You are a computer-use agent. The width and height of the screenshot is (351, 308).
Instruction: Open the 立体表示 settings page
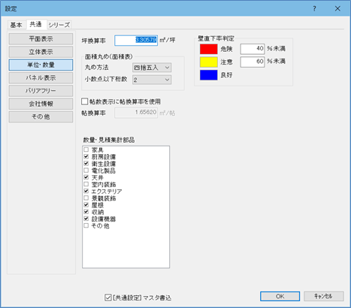tap(41, 52)
